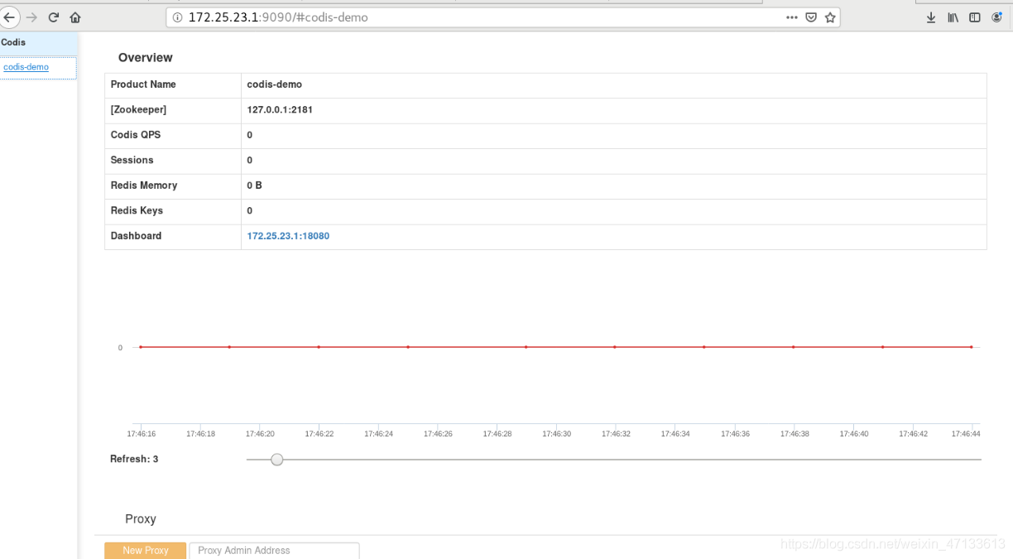Click the Sessions row label
This screenshot has height=559, width=1013.
[x=132, y=160]
